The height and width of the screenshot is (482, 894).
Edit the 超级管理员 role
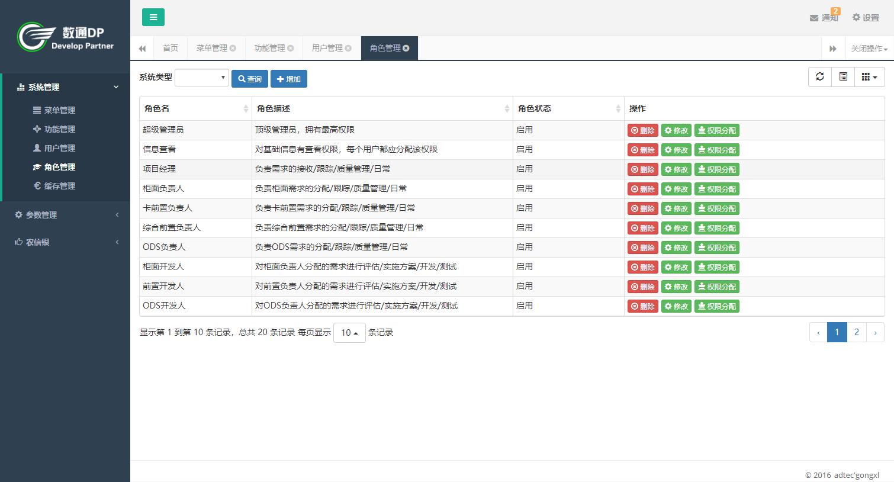676,130
